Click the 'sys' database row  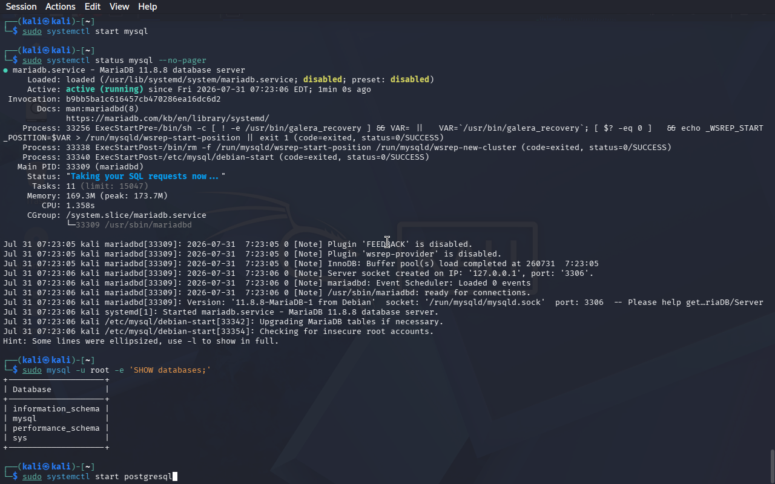(x=20, y=437)
